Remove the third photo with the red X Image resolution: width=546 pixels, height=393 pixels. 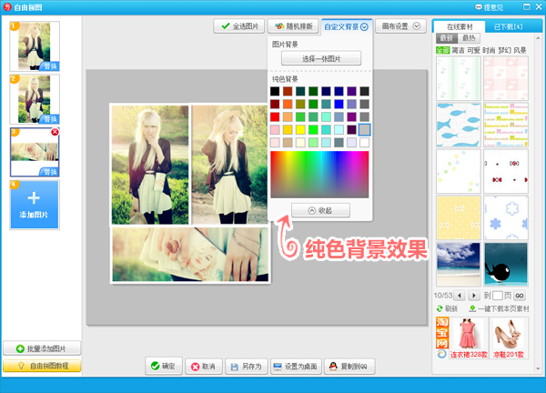(55, 133)
